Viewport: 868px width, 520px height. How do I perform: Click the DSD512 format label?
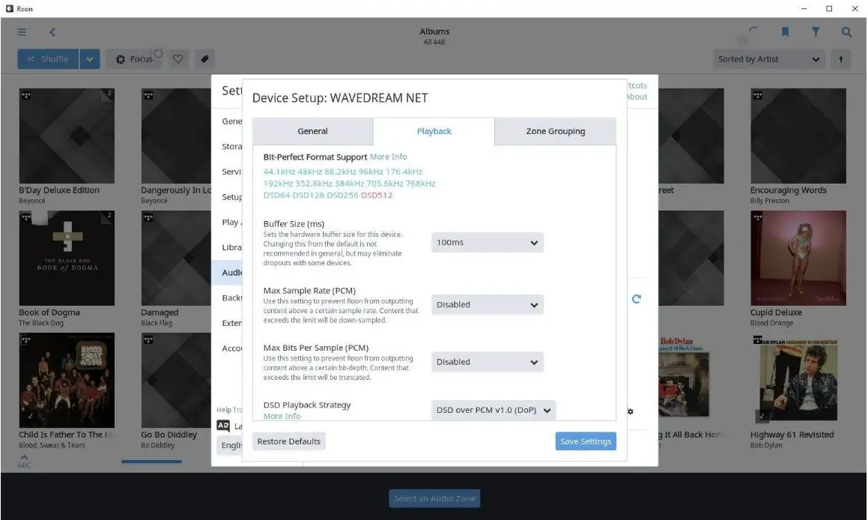377,195
